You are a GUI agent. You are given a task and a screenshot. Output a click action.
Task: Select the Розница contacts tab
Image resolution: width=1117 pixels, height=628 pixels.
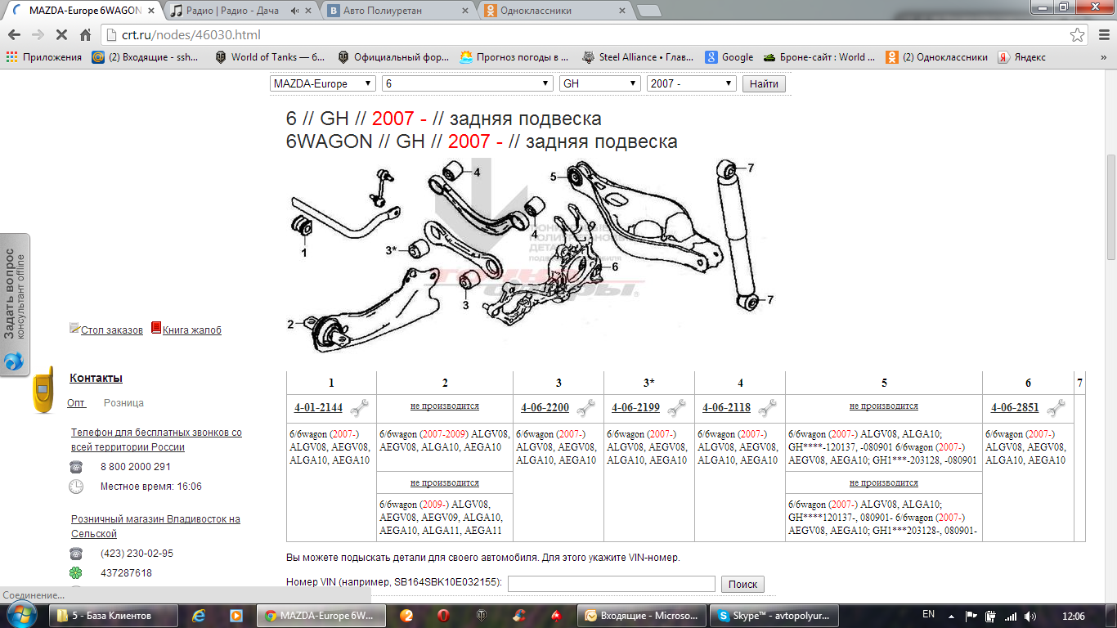click(x=123, y=403)
